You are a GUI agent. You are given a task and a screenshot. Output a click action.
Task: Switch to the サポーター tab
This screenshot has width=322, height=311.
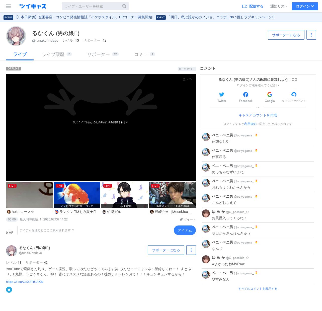tap(103, 54)
